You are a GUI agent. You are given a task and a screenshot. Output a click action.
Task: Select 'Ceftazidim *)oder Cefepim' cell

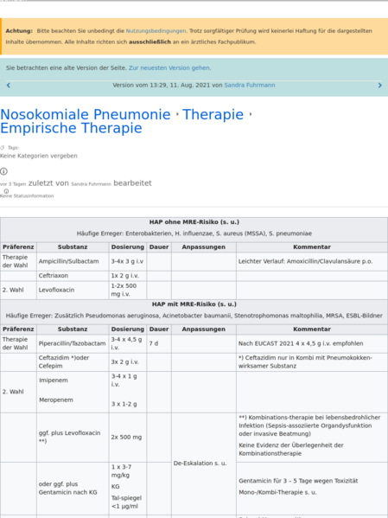pyautogui.click(x=73, y=361)
